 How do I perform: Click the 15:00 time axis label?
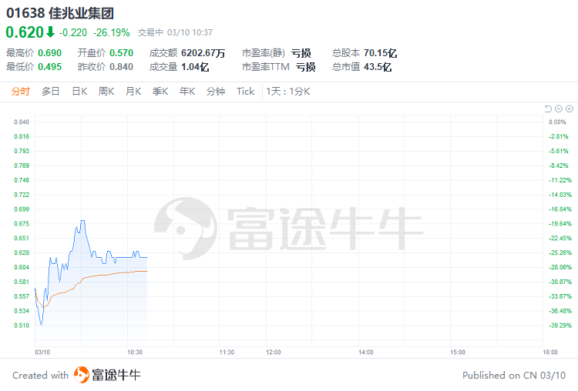coord(458,353)
